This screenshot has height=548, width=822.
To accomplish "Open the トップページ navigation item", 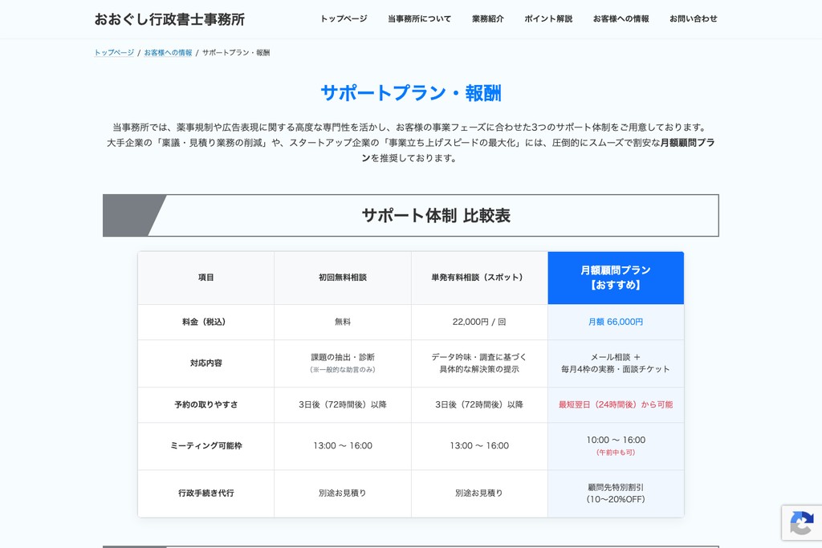I will point(344,19).
